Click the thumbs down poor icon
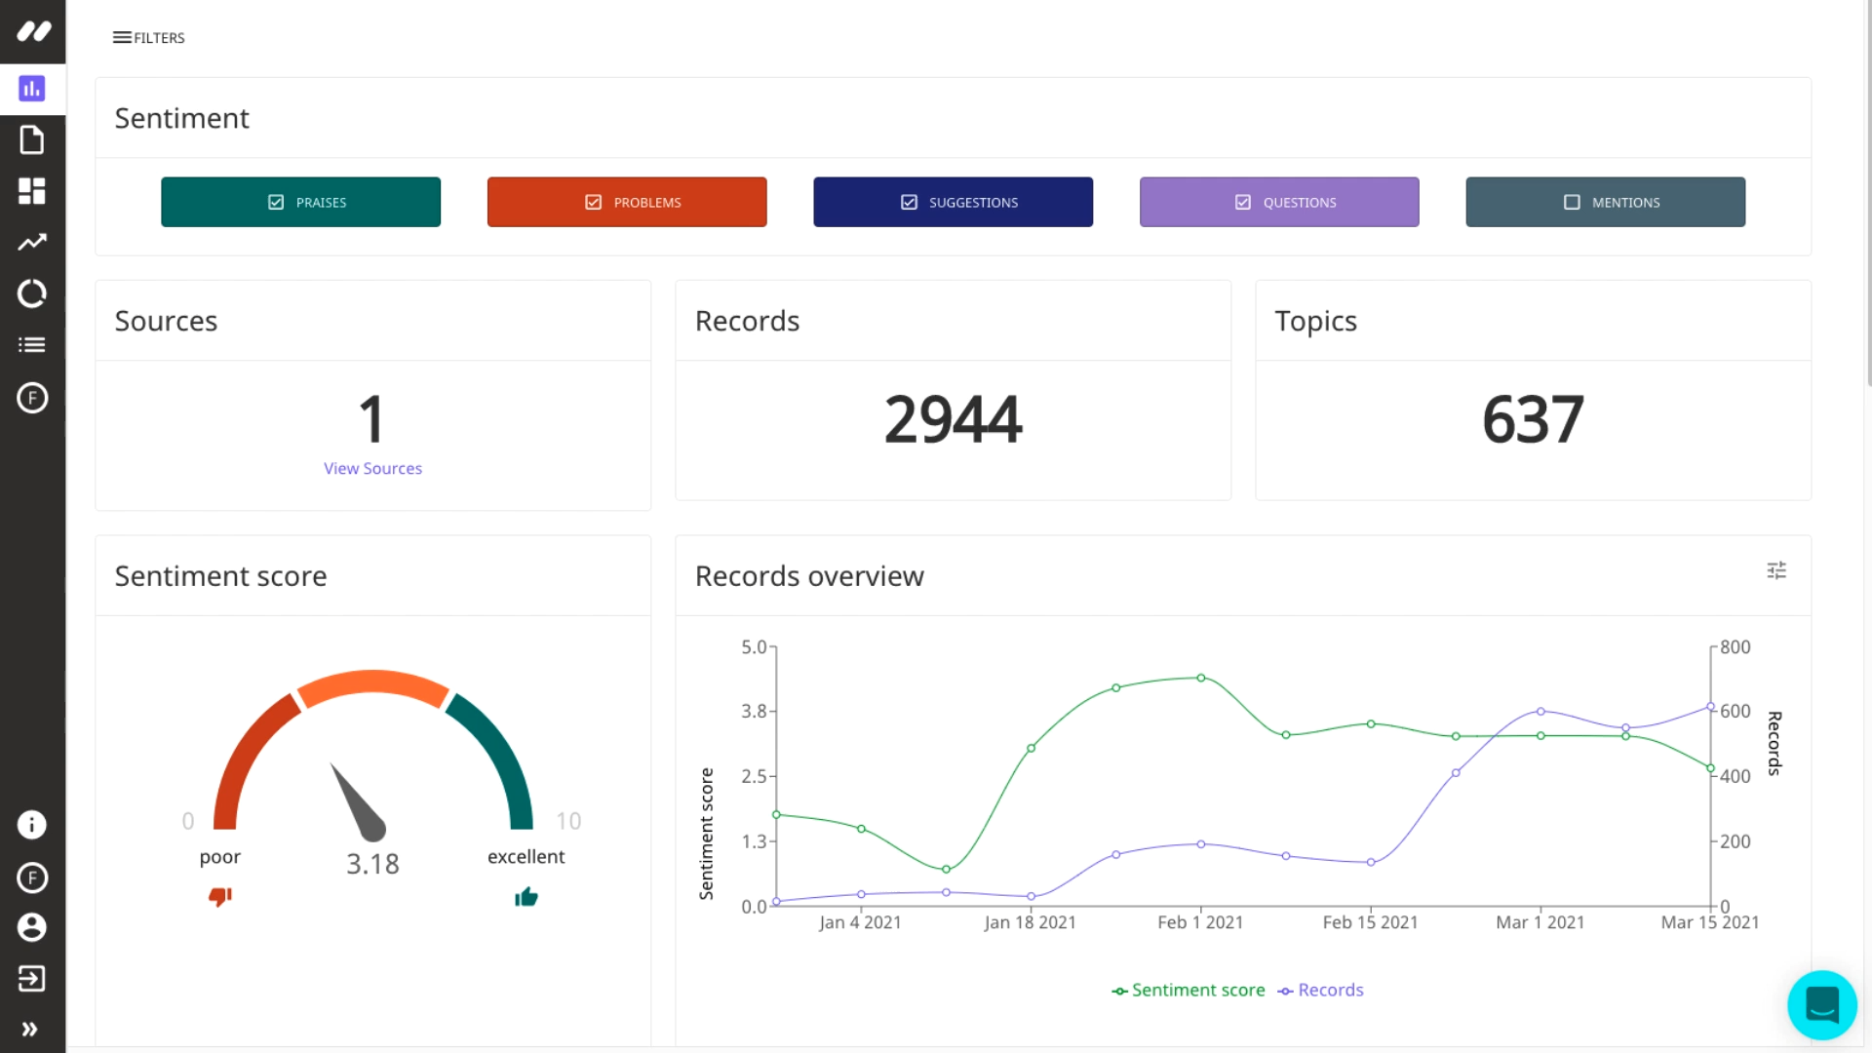Image resolution: width=1872 pixels, height=1053 pixels. click(x=219, y=896)
